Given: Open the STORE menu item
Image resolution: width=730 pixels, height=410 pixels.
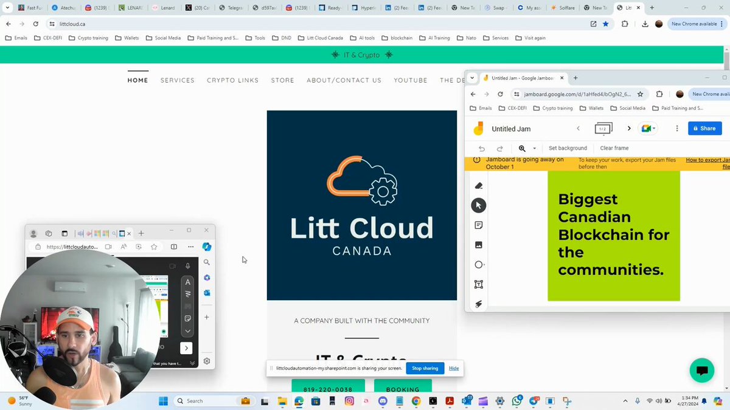Looking at the screenshot, I should pos(282,80).
